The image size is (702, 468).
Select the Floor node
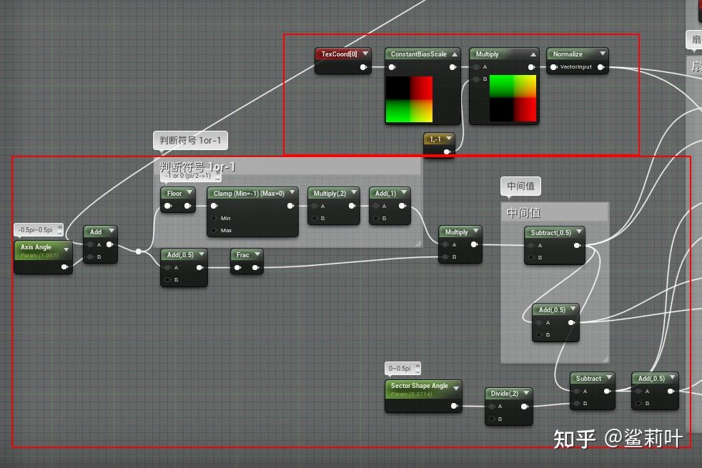174,193
